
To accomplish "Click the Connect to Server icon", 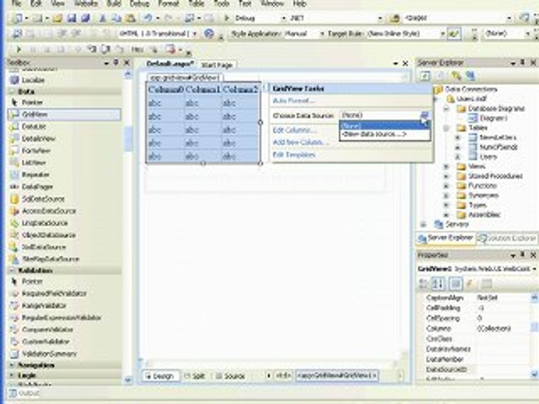I will click(x=470, y=76).
